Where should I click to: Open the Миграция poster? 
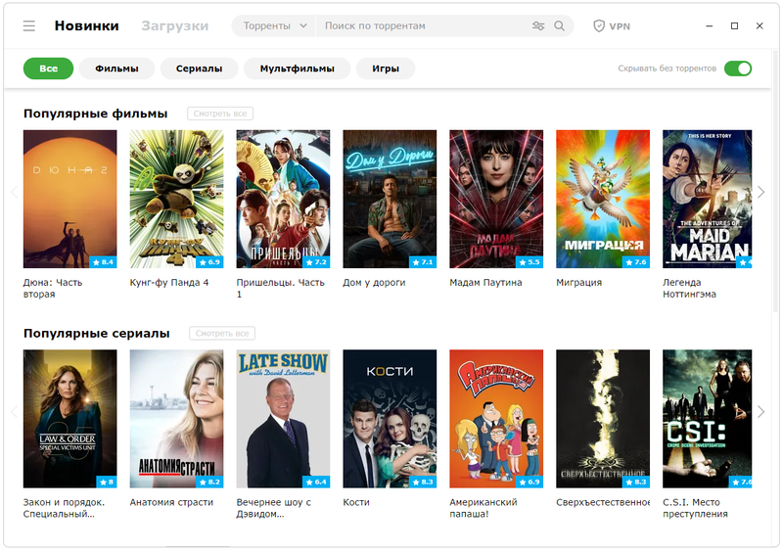point(603,199)
